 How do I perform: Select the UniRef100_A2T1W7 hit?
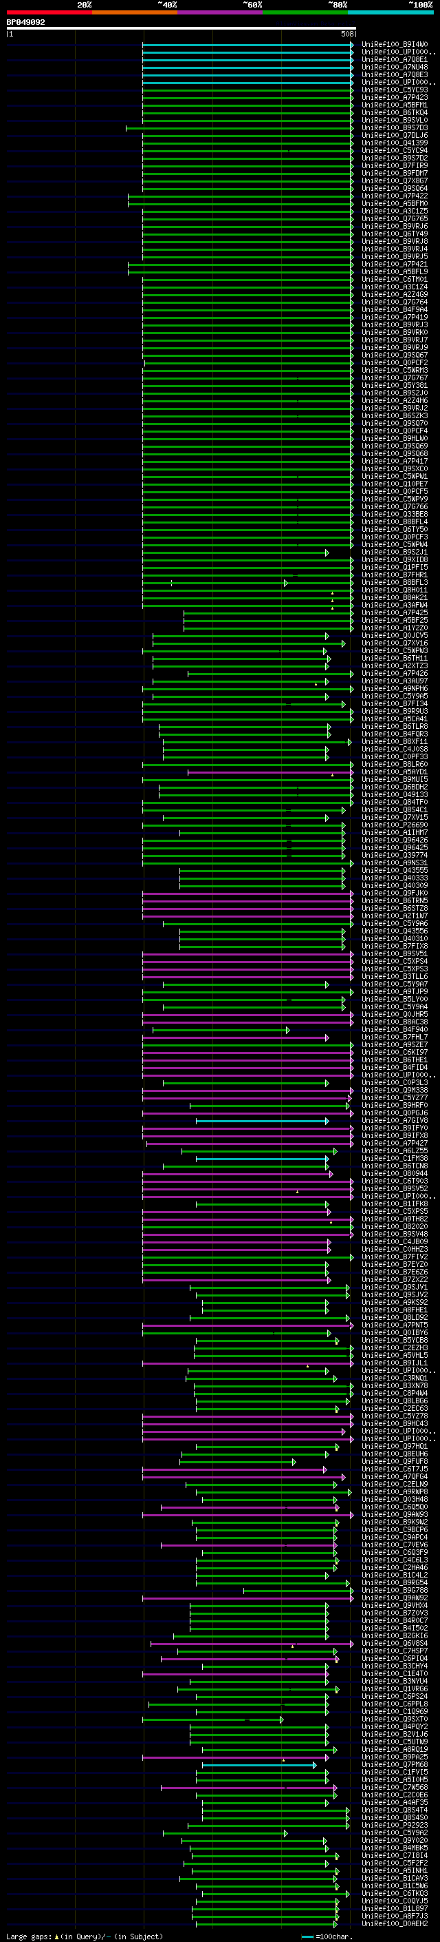(394, 916)
